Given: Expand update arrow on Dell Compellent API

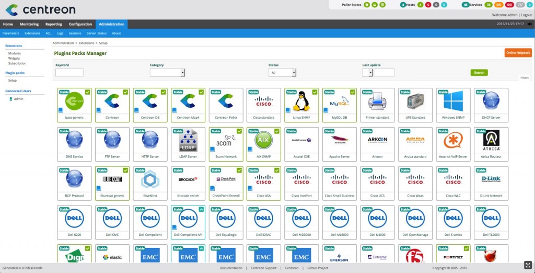Looking at the screenshot, I should [x=201, y=209].
